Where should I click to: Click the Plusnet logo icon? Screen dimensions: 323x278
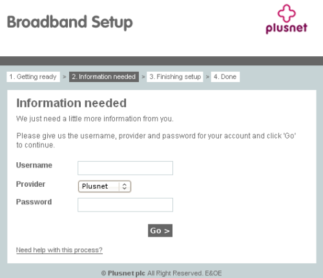pos(286,14)
